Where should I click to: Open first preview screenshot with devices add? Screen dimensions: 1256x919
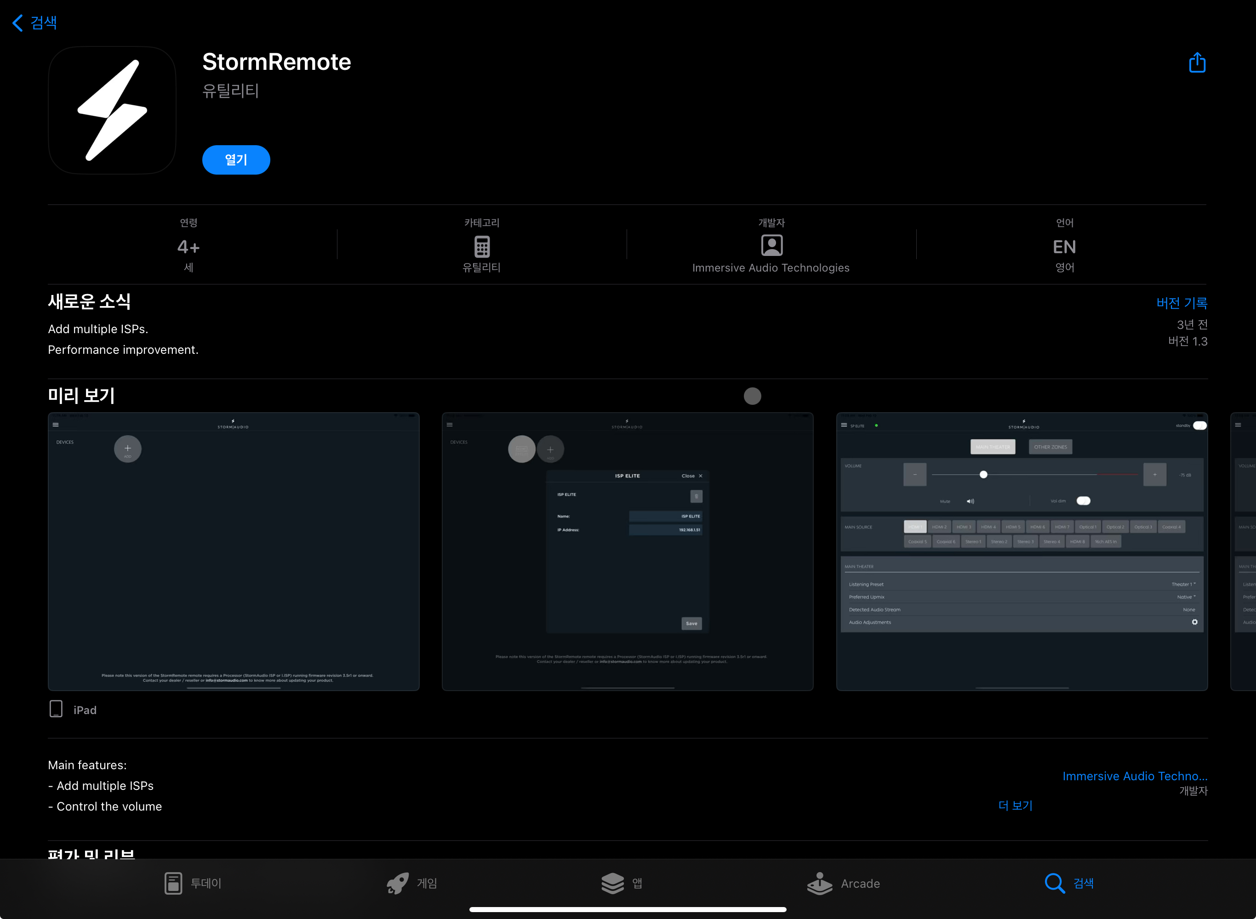coord(233,551)
